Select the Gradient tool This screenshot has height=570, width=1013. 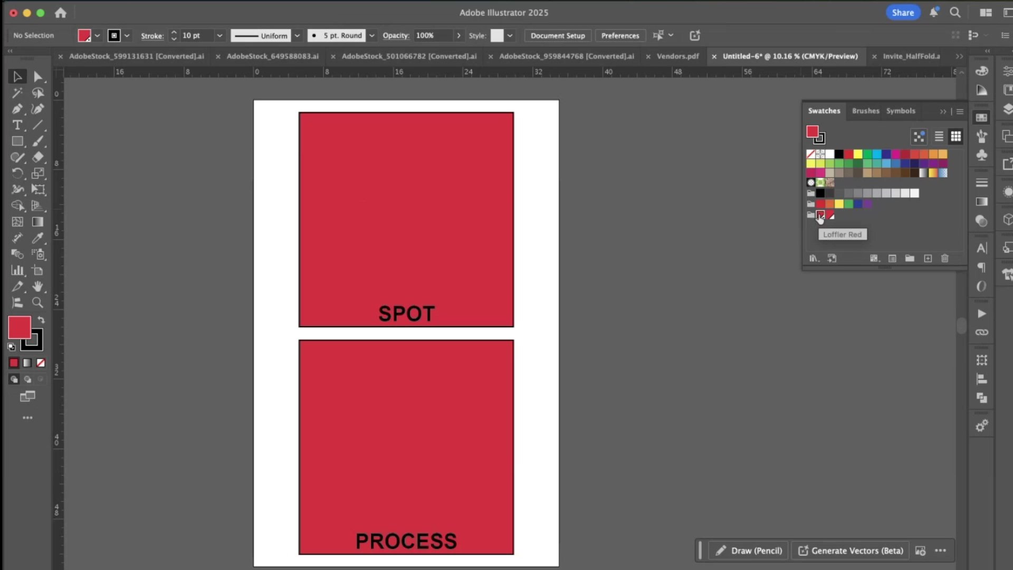click(x=37, y=222)
